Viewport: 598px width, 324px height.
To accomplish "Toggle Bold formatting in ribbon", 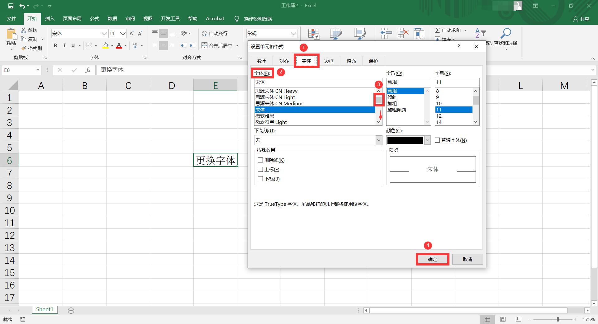I will point(55,46).
